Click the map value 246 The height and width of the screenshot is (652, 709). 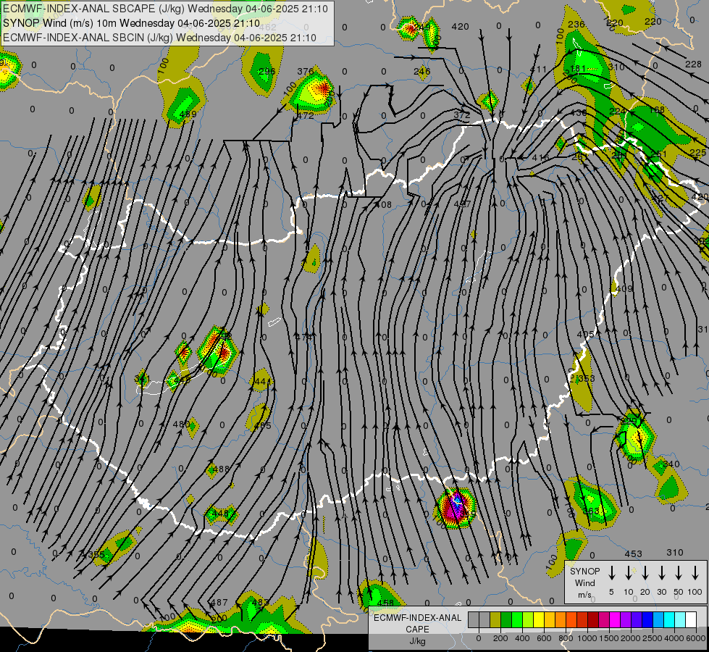click(x=422, y=72)
